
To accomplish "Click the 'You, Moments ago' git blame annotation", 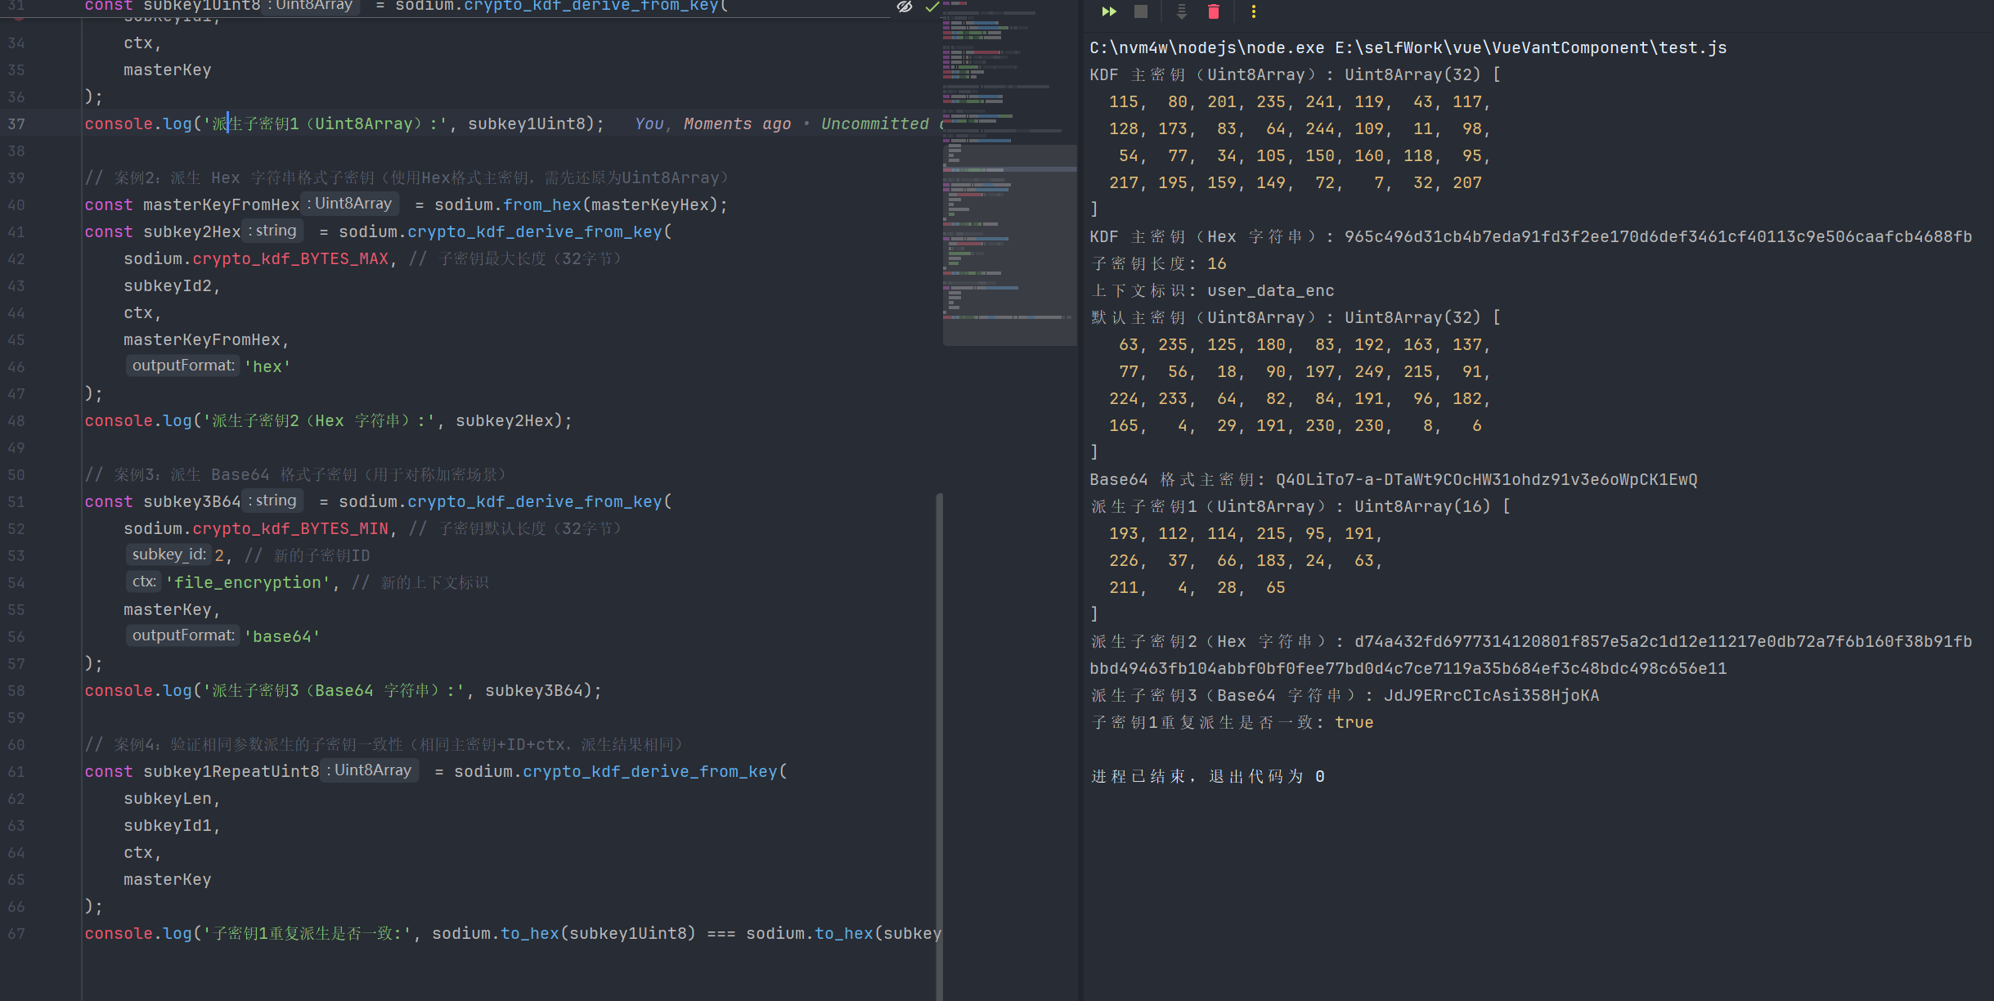I will (712, 123).
